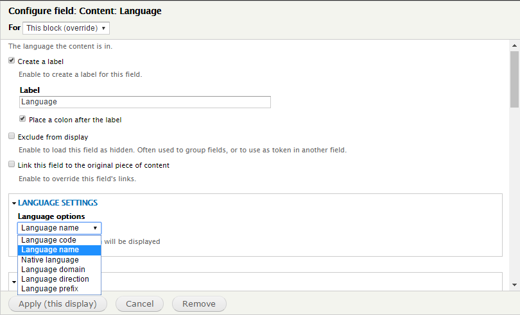Screen dimensions: 520x315
Task: Click the scrollbar down arrow
Action: tap(514, 285)
